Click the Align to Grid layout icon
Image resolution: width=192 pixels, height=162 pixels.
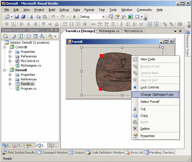(x=7, y=24)
